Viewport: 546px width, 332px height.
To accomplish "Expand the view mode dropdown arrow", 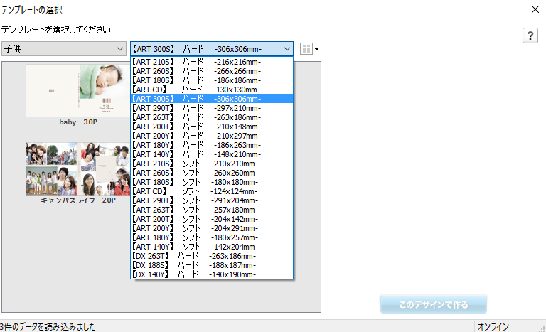I will pos(316,49).
